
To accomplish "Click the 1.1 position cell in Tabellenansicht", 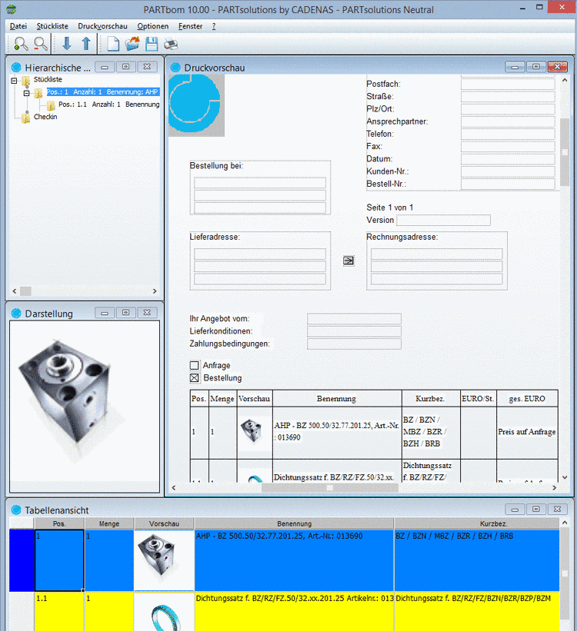I will coord(59,611).
